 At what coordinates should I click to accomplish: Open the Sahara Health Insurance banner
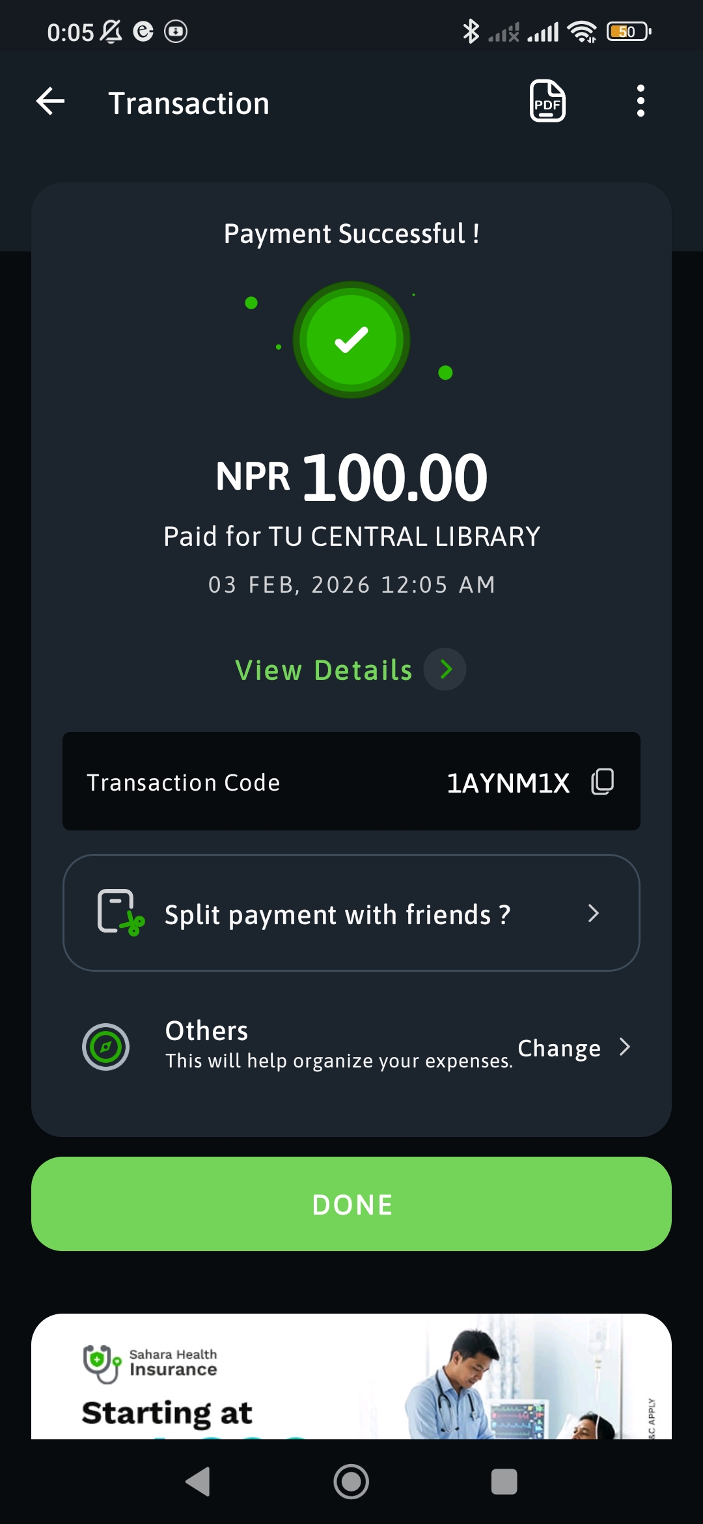point(351,1381)
